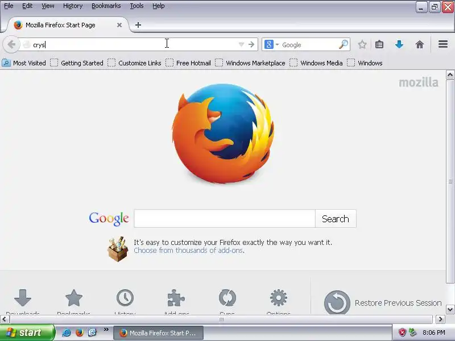This screenshot has width=455, height=341.
Task: Open Downloads shortcut icon at page bottom
Action: coord(23,299)
